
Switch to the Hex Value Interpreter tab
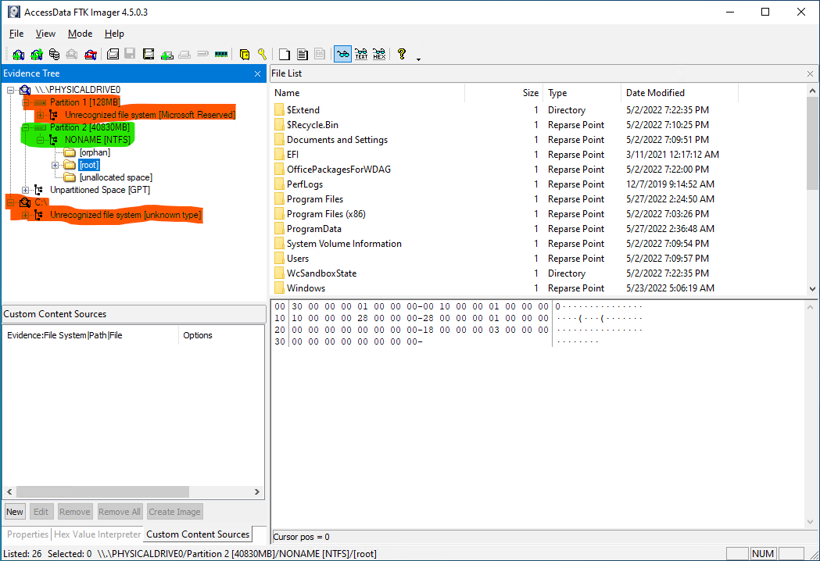pyautogui.click(x=97, y=534)
